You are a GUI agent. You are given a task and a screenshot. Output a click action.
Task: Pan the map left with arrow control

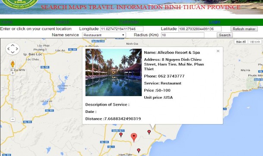9,49
